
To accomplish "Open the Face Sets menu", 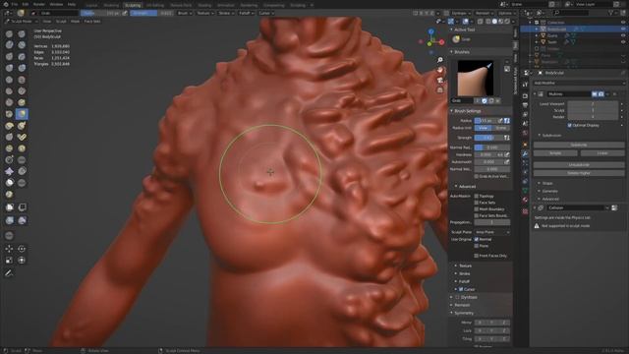I will tap(92, 22).
